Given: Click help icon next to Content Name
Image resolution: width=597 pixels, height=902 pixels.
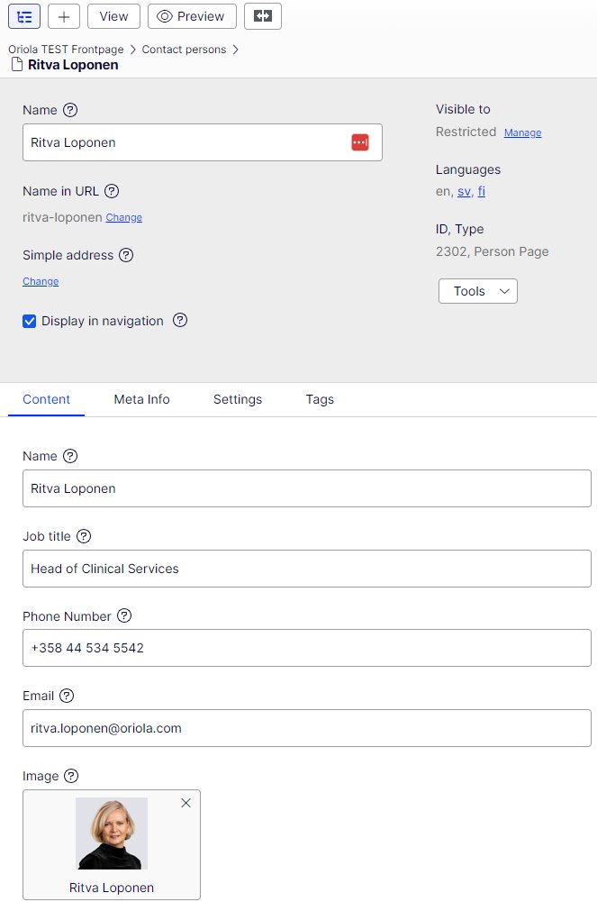Looking at the screenshot, I should [x=70, y=456].
